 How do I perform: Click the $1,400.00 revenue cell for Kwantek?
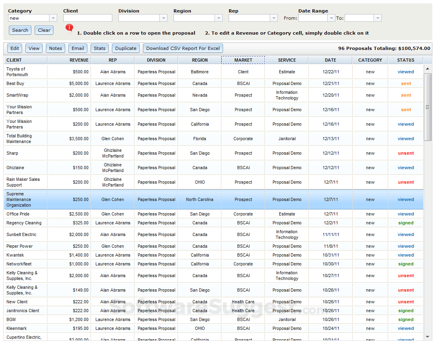coord(69,255)
